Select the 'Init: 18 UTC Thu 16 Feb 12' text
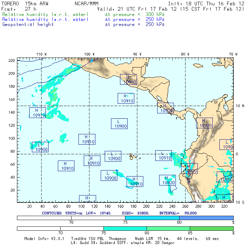The width and height of the screenshot is (246, 246). pos(206,4)
